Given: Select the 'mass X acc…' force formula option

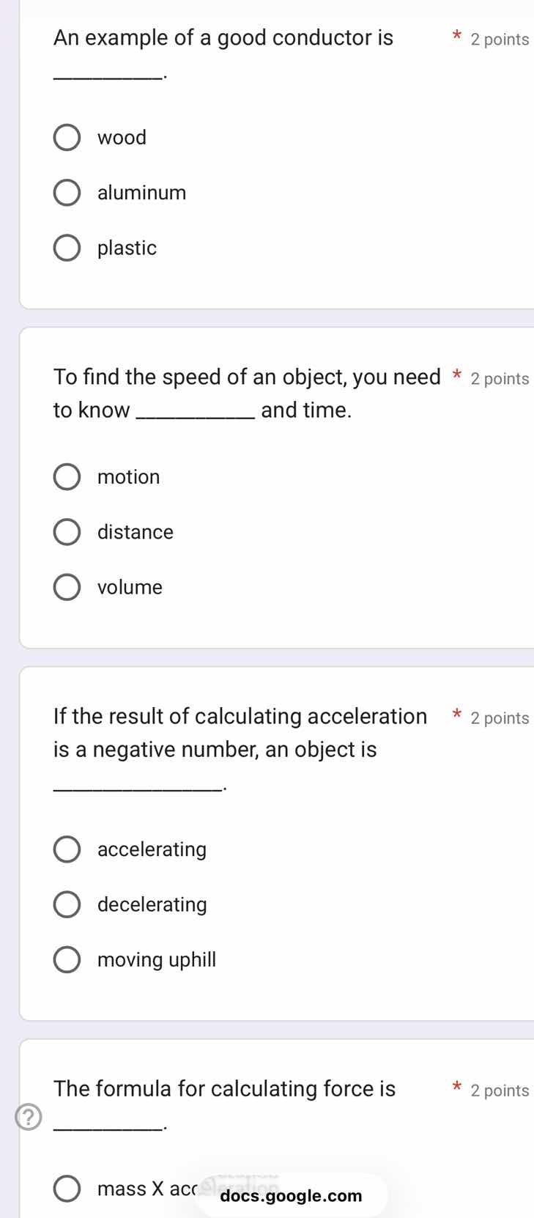Looking at the screenshot, I should [x=67, y=1189].
